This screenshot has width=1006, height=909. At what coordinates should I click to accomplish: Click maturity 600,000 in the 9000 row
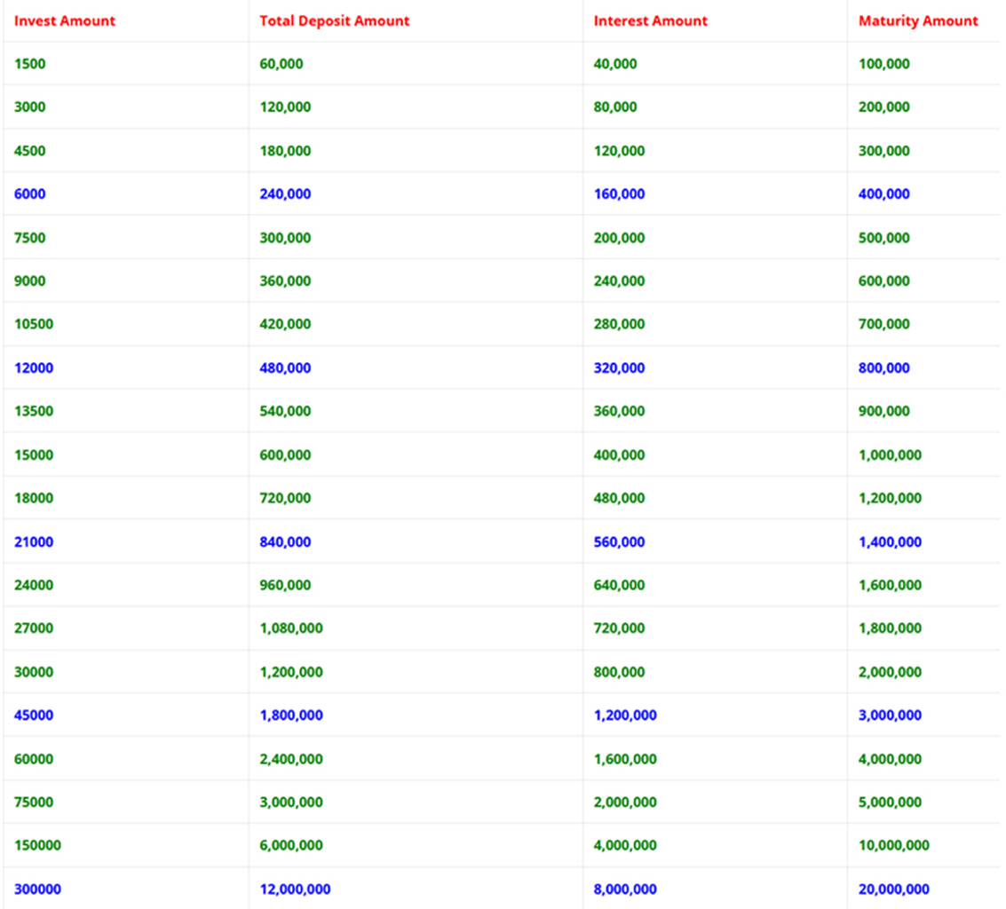pyautogui.click(x=884, y=281)
